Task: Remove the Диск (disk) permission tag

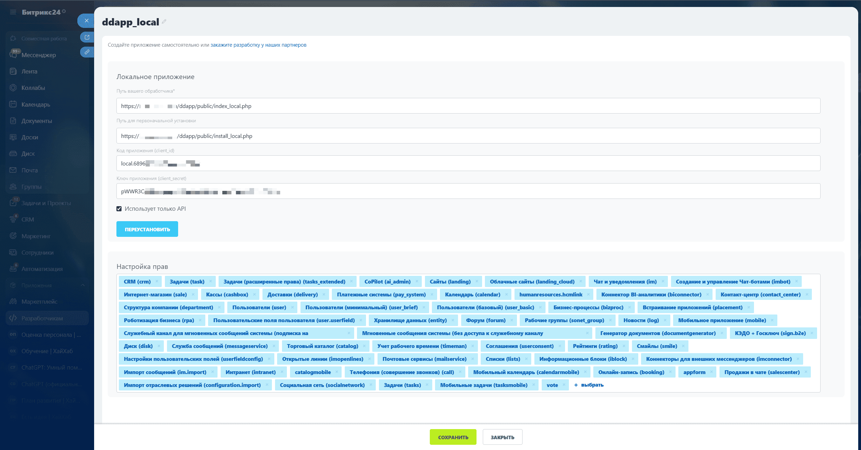Action: pyautogui.click(x=159, y=346)
